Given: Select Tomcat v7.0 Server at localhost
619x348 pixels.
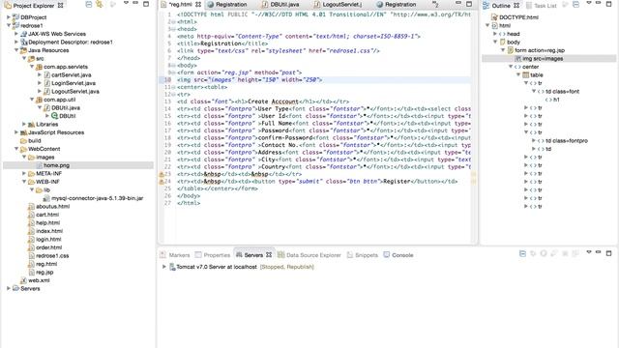Looking at the screenshot, I should tap(241, 267).
